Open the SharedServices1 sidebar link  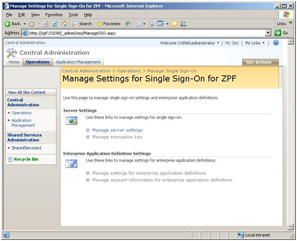tap(27, 148)
